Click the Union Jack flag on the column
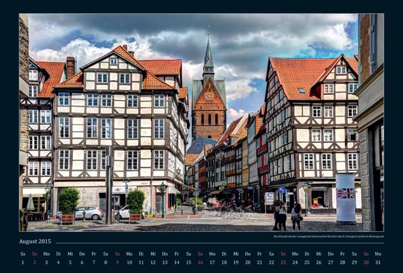The width and height of the screenshot is (403, 273). click(346, 194)
